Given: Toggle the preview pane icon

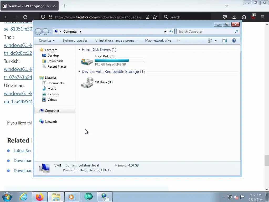Looking at the screenshot, I should [225, 41].
